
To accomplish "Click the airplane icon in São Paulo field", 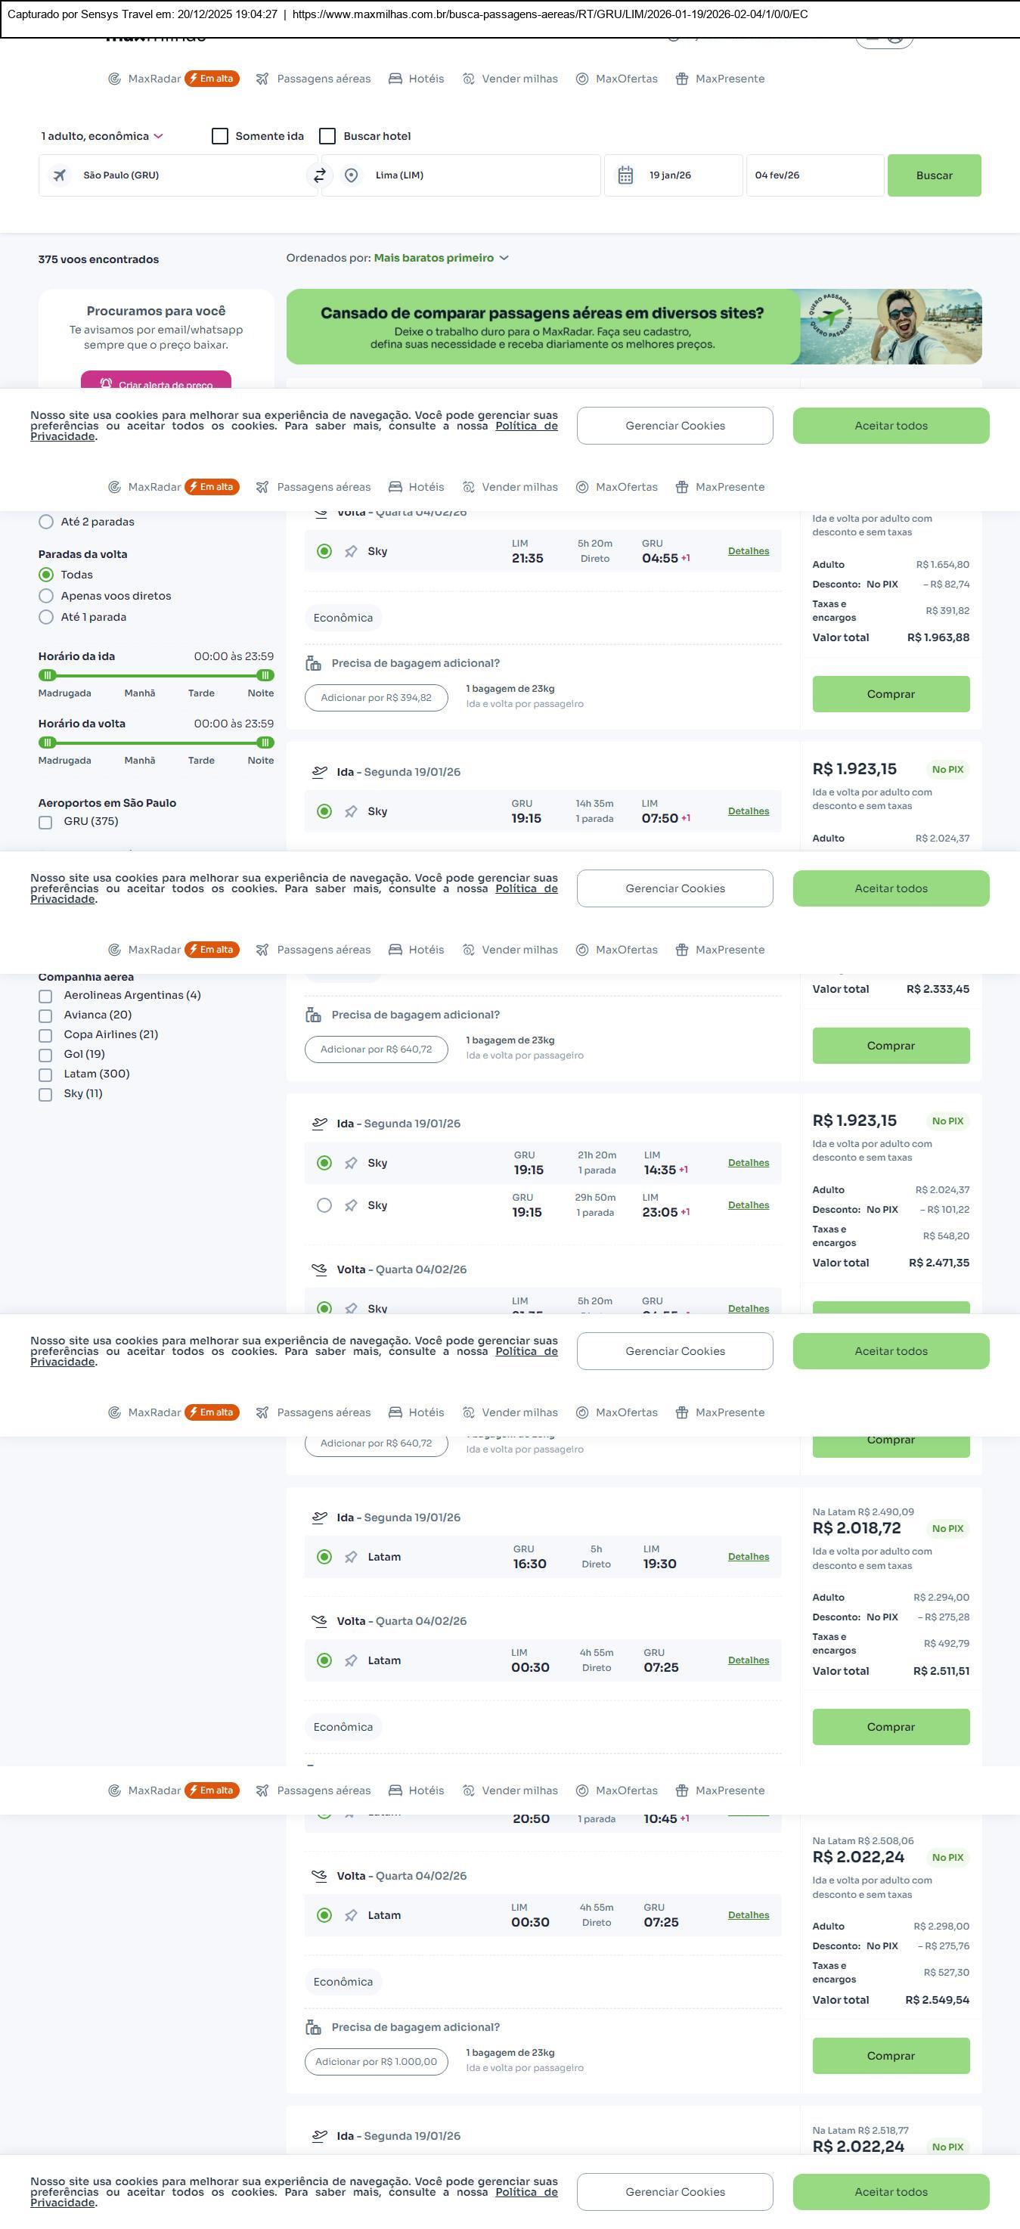I will [60, 175].
